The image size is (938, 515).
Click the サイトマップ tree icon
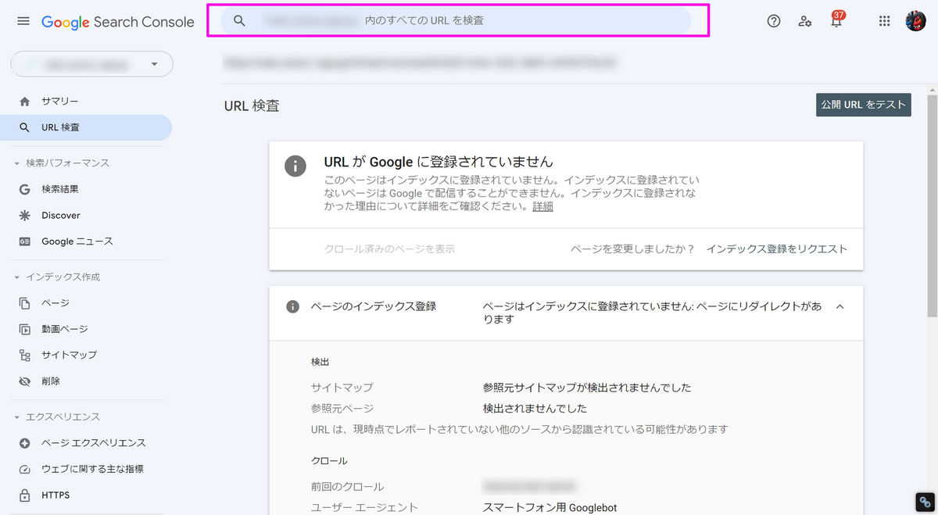click(x=25, y=355)
